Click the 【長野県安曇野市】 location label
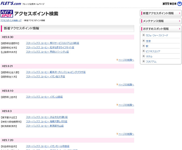 coord(10,44)
